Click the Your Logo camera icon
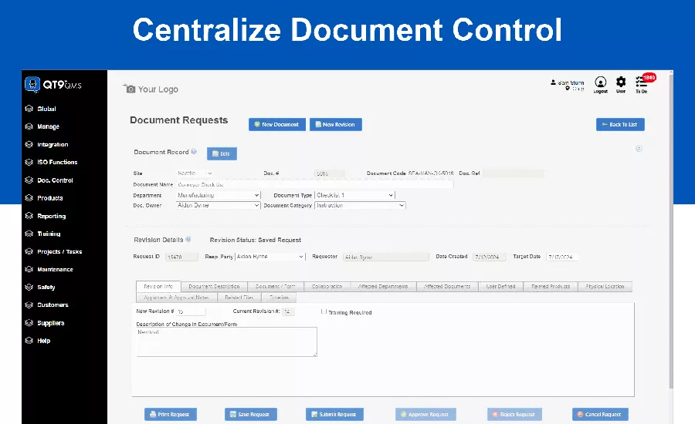This screenshot has height=424, width=695. pyautogui.click(x=130, y=89)
